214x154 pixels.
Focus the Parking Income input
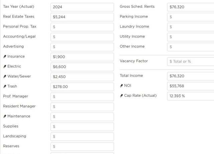[191, 17]
